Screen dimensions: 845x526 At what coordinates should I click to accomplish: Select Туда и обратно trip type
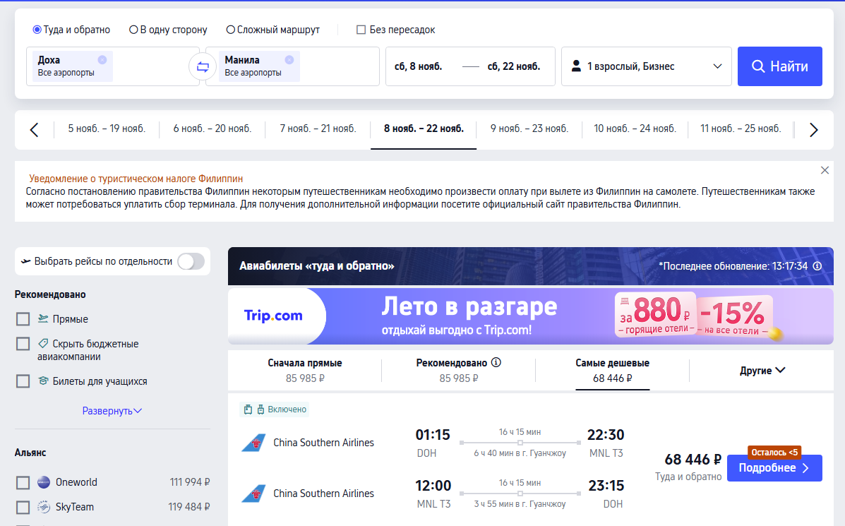(x=71, y=30)
